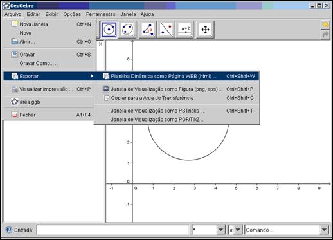Select the Reflect about Line tool
Screen dimensions: 333x240
pyautogui.click(x=166, y=30)
